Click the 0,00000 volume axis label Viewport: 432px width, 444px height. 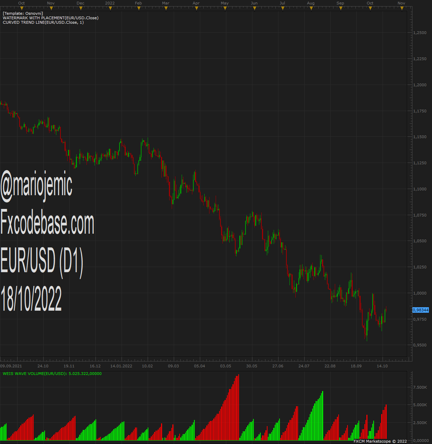tap(421, 441)
